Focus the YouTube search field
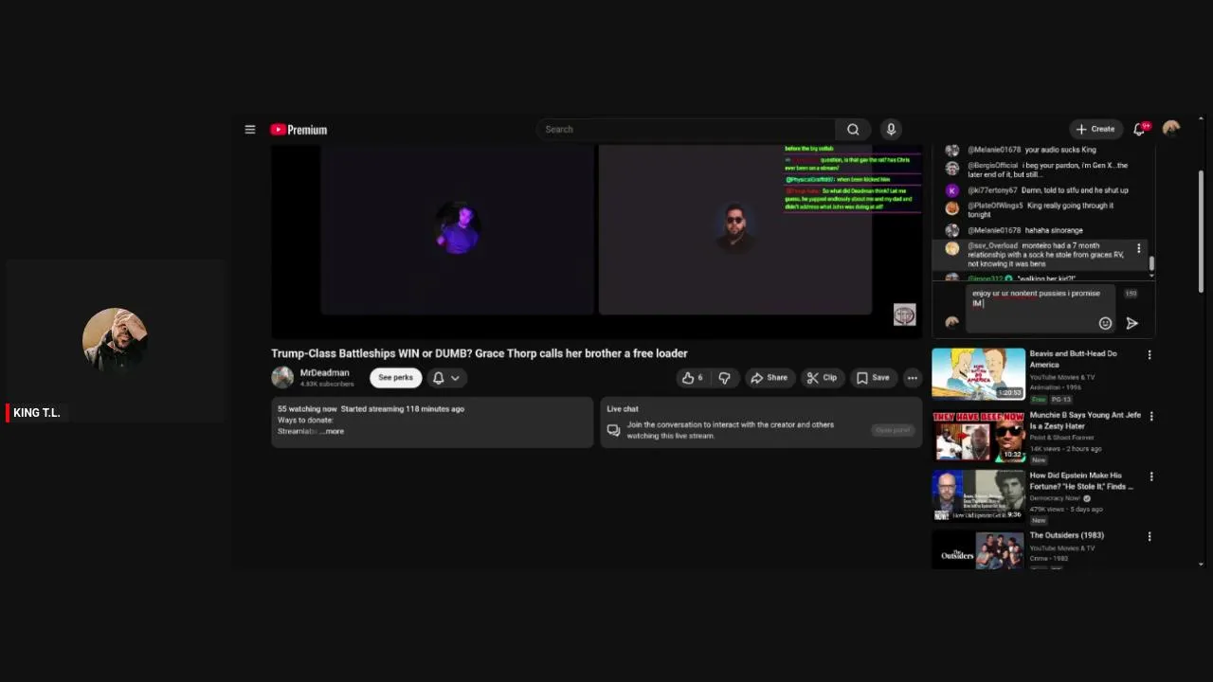This screenshot has width=1213, height=682. (686, 130)
